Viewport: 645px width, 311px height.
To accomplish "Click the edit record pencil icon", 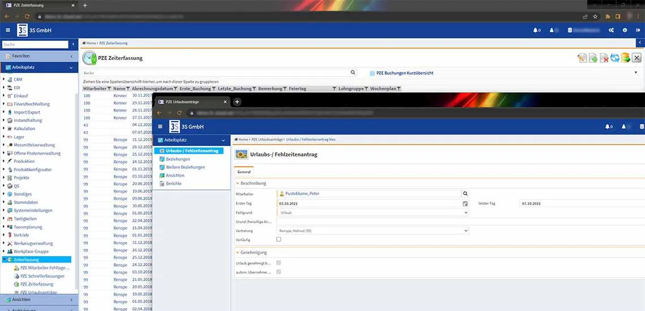I will click(582, 58).
